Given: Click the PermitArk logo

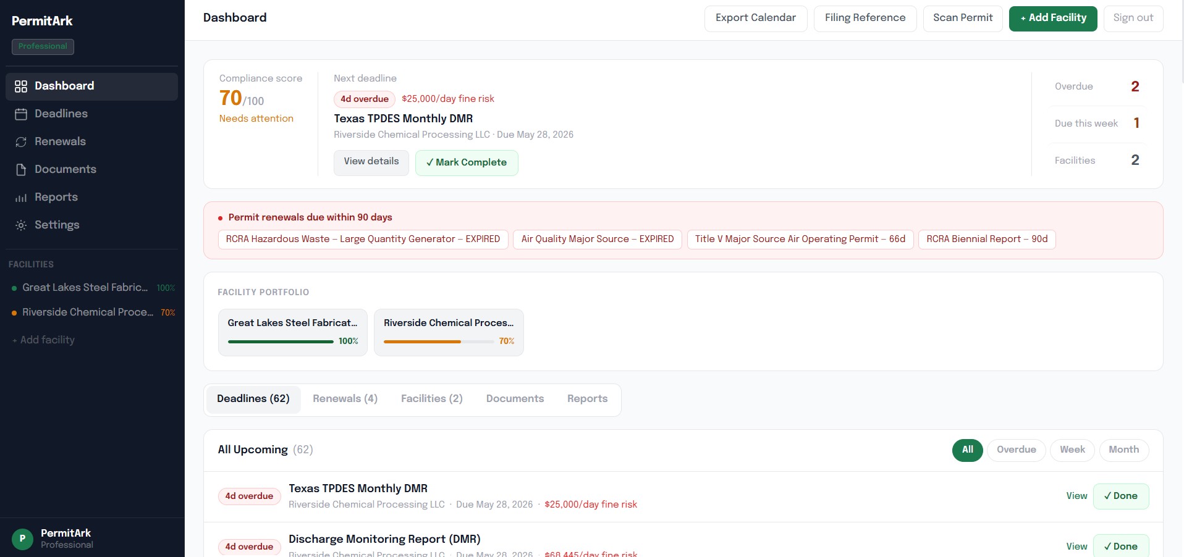Looking at the screenshot, I should [42, 21].
